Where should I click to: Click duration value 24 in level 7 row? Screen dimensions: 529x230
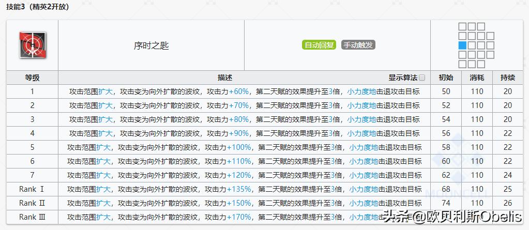pos(508,175)
